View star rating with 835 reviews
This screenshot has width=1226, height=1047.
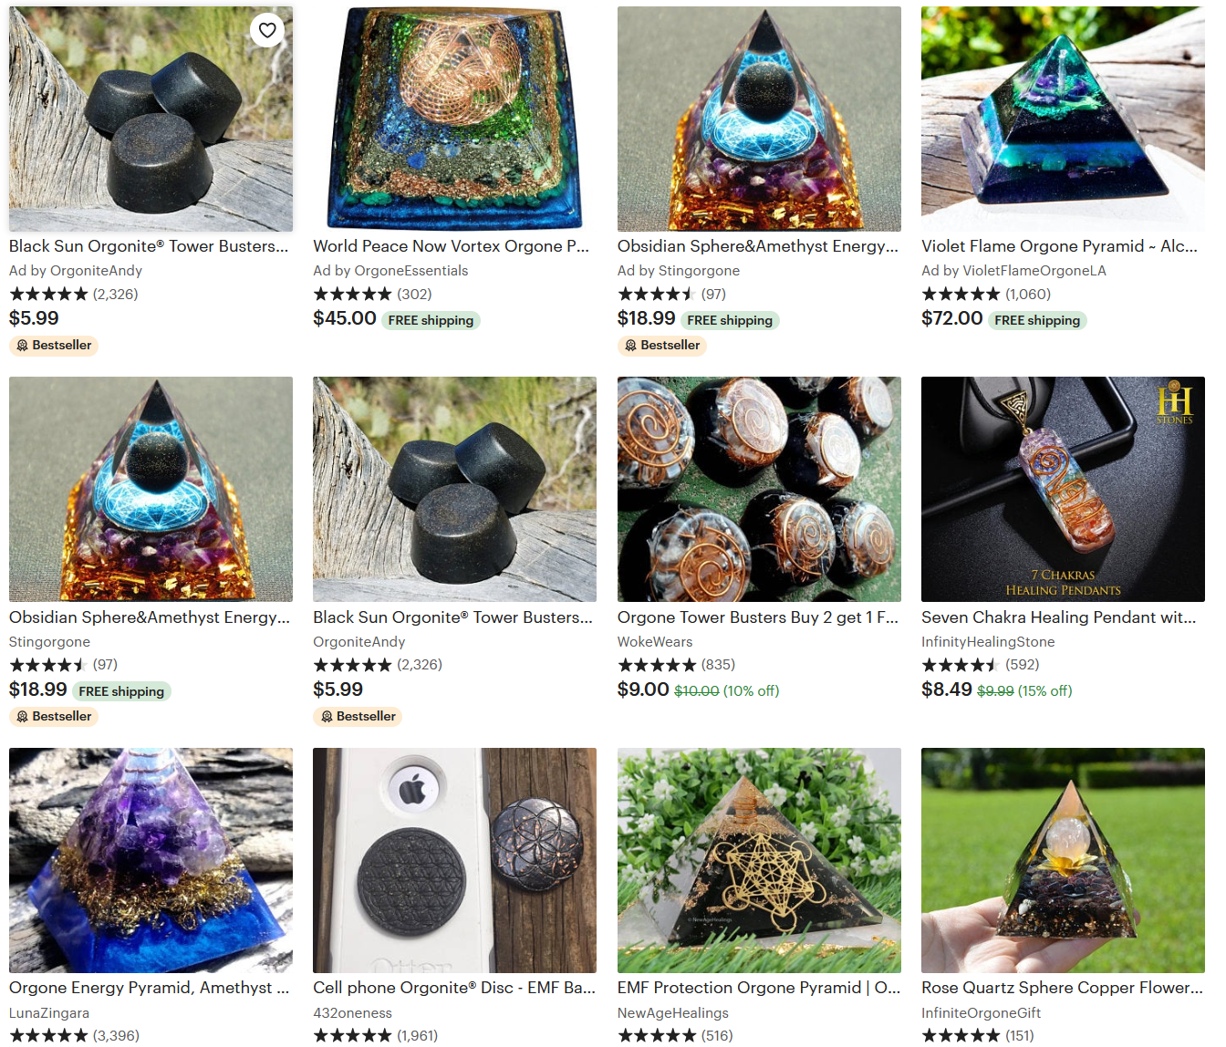[657, 665]
